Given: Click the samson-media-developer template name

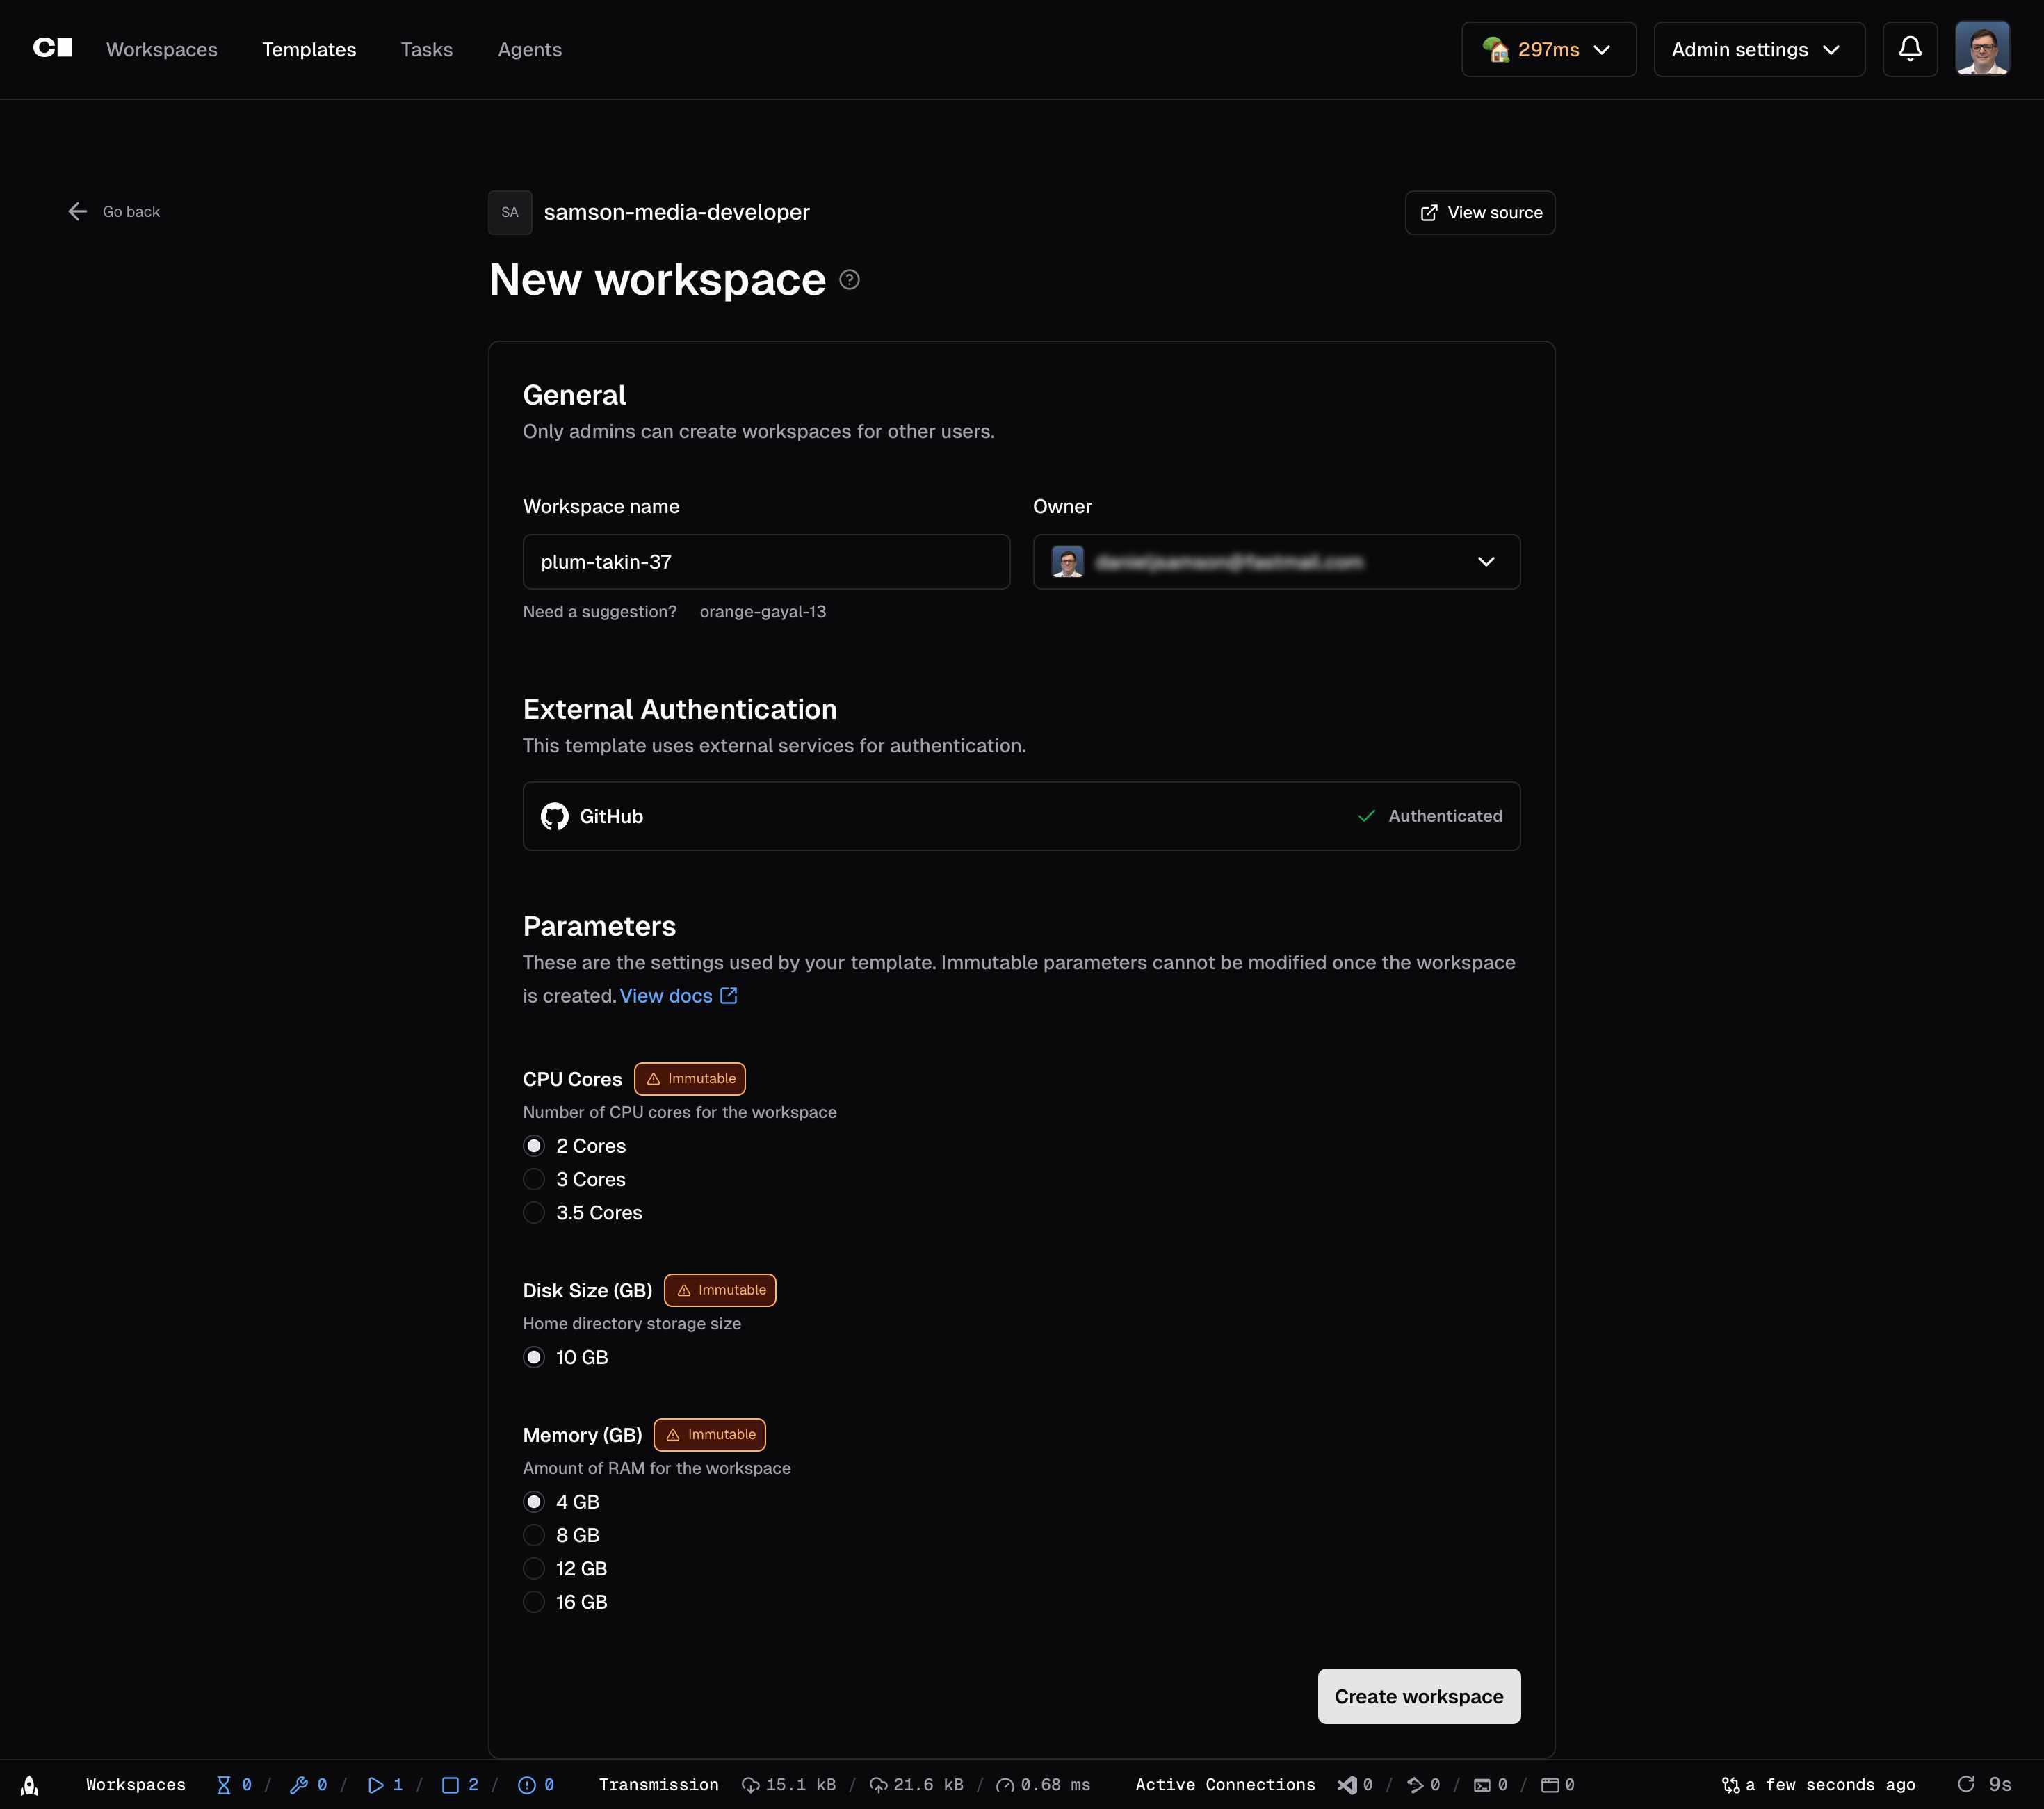Looking at the screenshot, I should point(677,212).
